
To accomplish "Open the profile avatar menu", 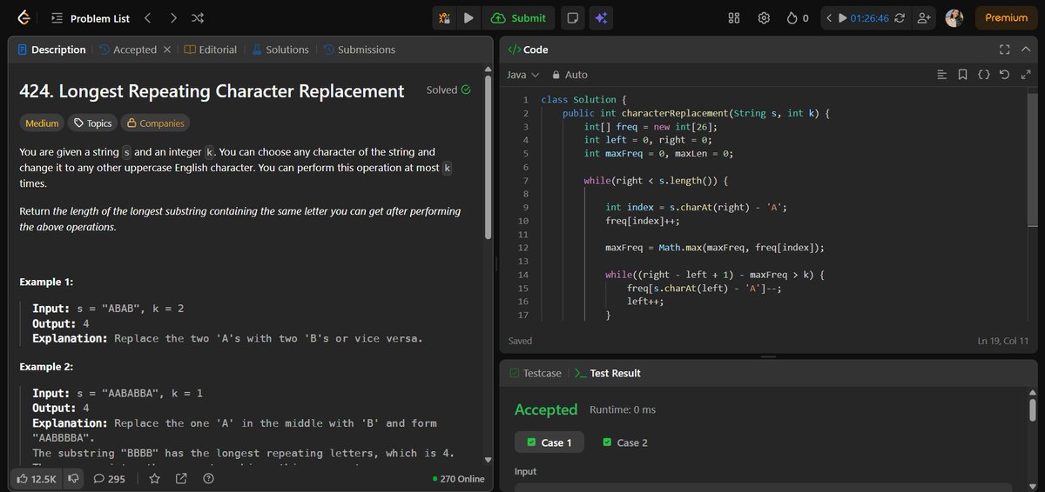I will pyautogui.click(x=954, y=17).
